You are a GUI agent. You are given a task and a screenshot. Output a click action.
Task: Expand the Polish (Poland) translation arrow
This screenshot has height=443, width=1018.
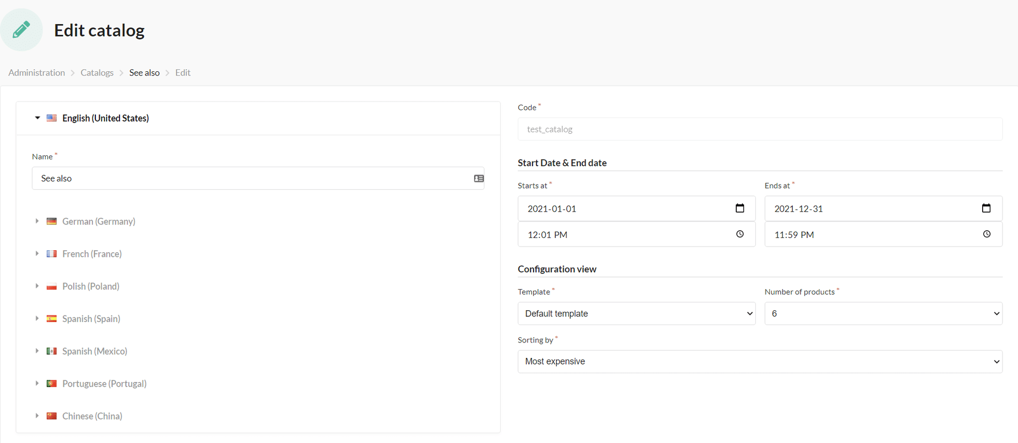pos(37,286)
